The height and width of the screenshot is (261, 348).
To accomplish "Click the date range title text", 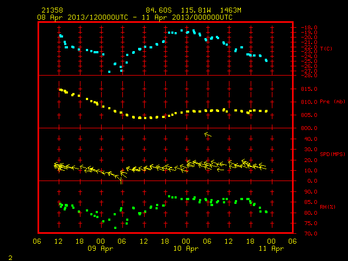I will [135, 17].
